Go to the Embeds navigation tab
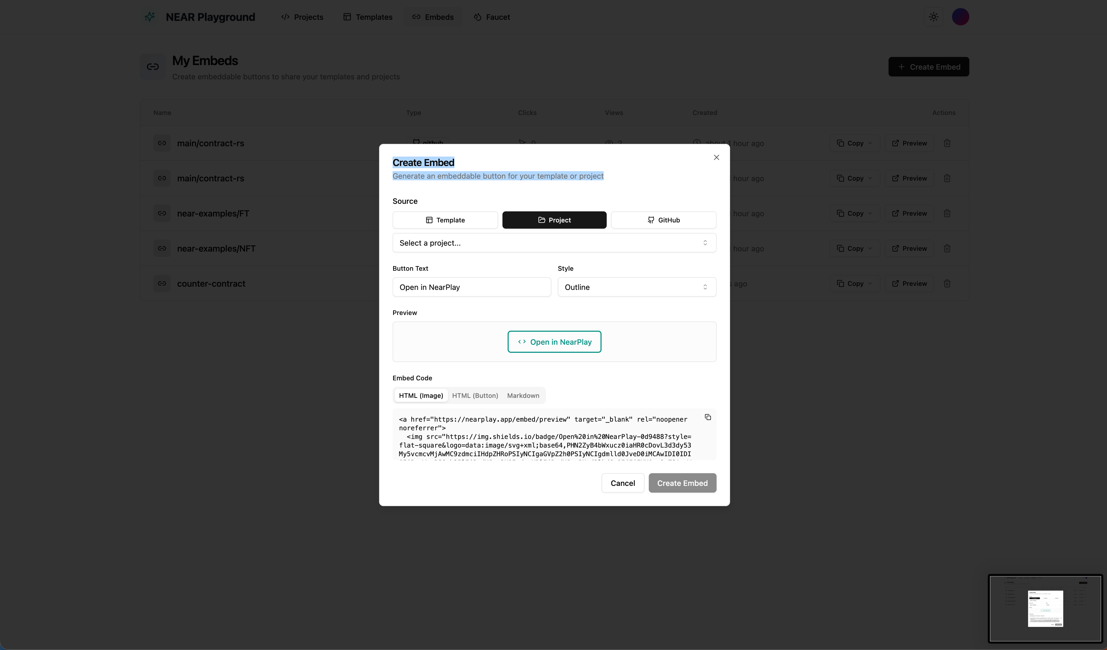 tap(433, 17)
